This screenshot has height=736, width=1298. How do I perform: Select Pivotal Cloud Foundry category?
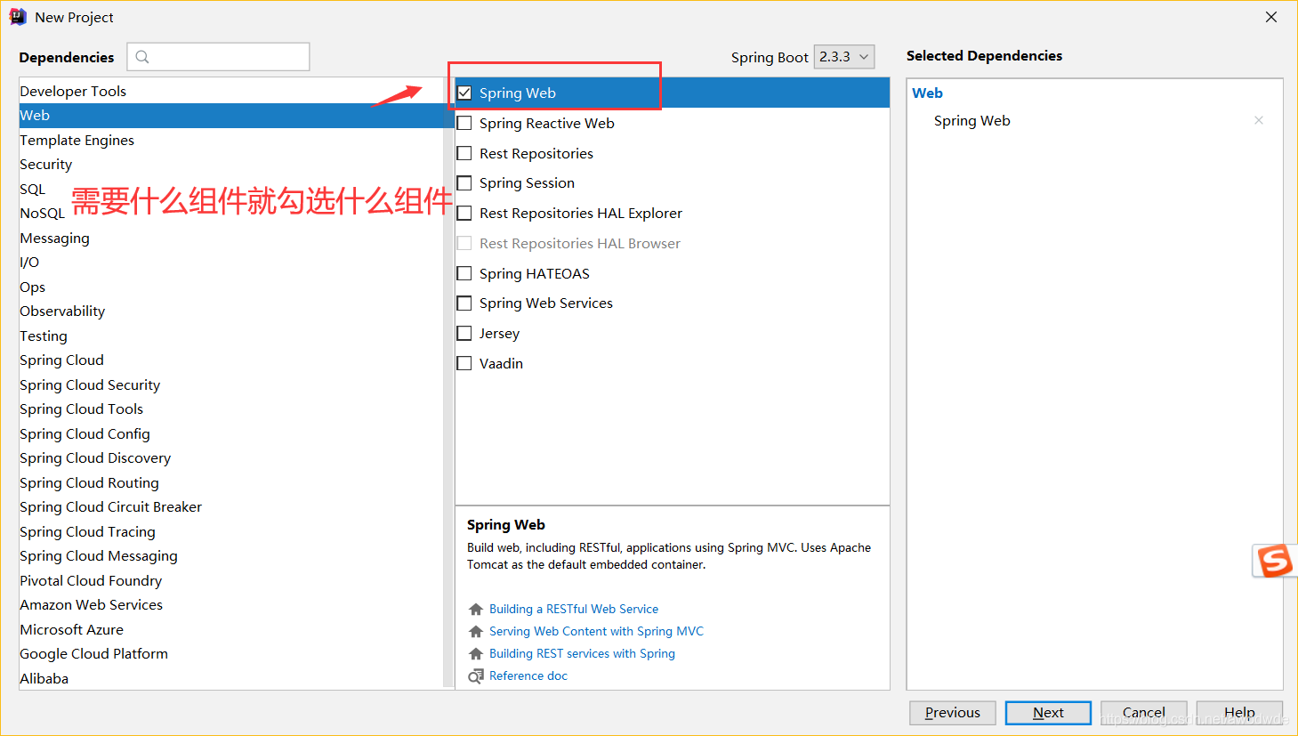click(x=230, y=580)
